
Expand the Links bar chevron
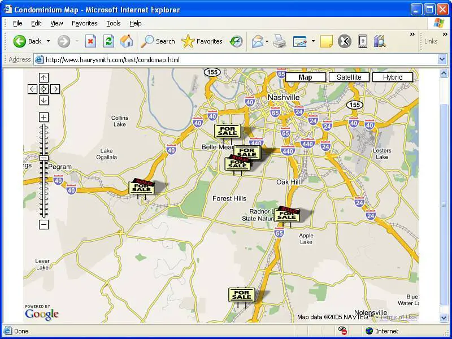click(x=445, y=34)
